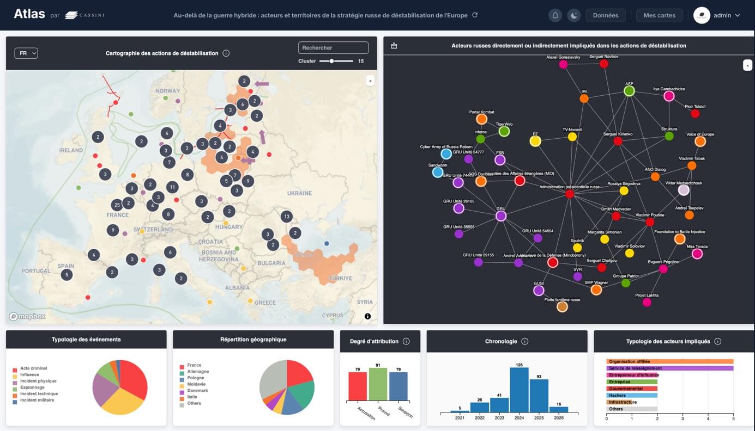Enable dark mode with the moon icon
Screen dimensions: 755x431
(573, 15)
